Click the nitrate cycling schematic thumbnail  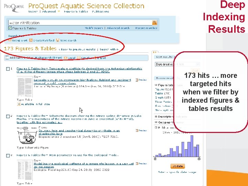[27, 135]
